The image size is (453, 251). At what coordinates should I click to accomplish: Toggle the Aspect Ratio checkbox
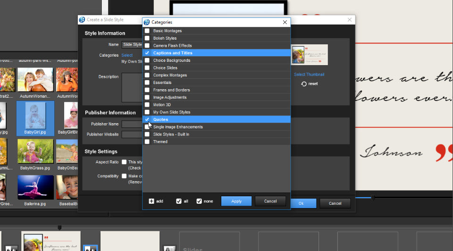click(124, 162)
